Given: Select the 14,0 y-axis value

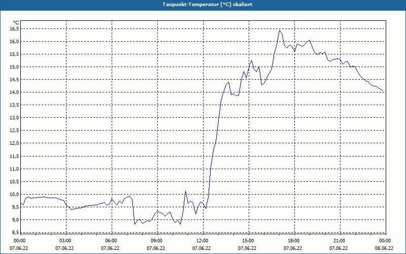Looking at the screenshot, I should click(14, 92).
